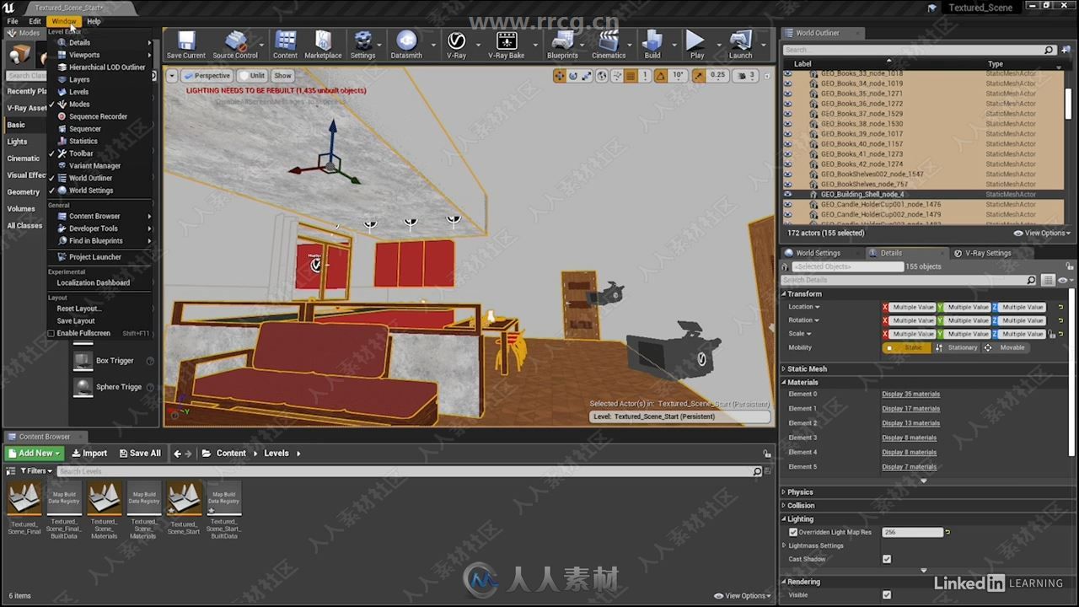
Task: Open the Edit menu
Action: [x=35, y=21]
